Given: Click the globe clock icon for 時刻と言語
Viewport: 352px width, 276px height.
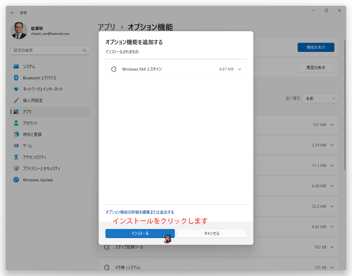Looking at the screenshot, I should (x=16, y=134).
